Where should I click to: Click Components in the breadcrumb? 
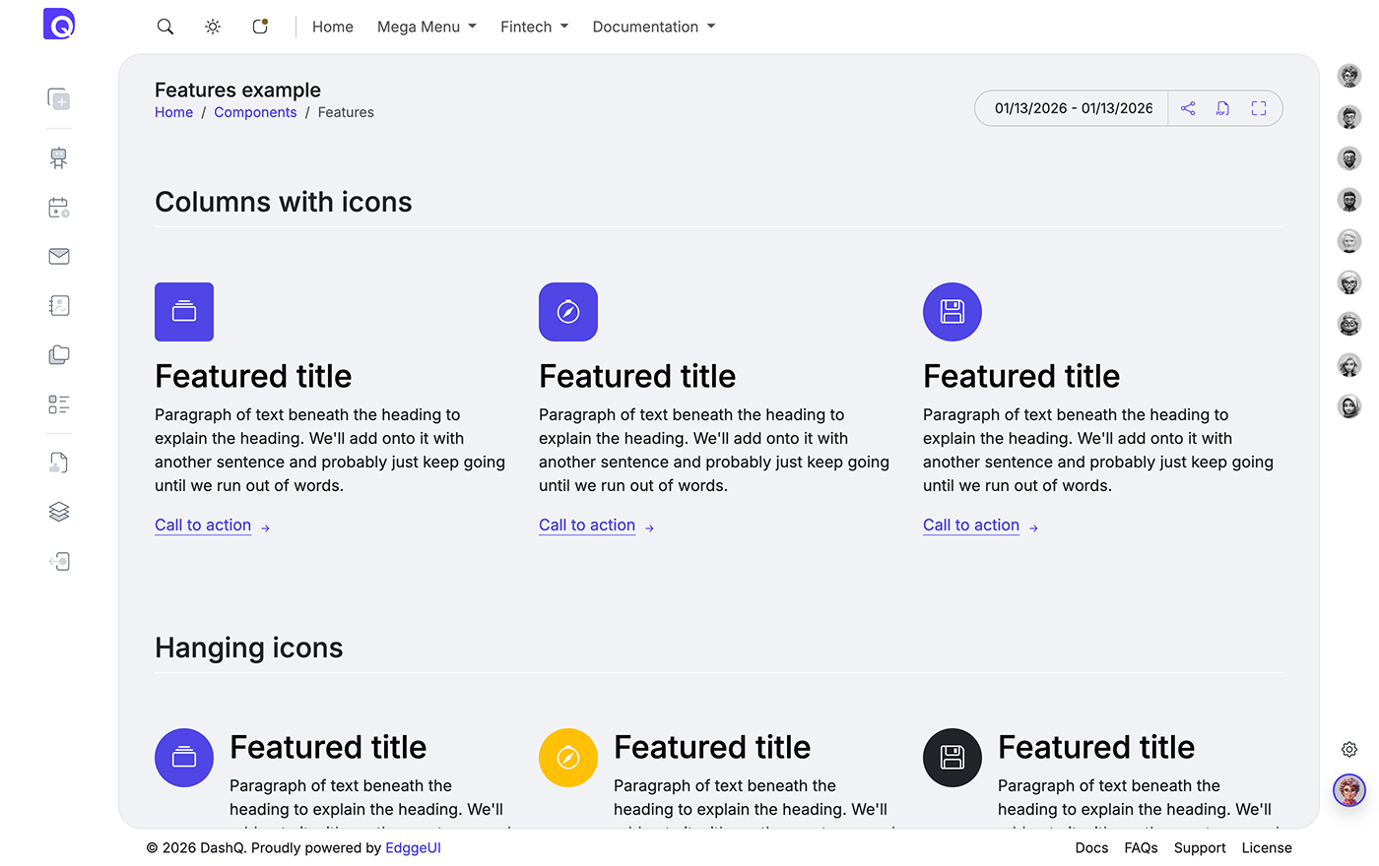pyautogui.click(x=255, y=112)
